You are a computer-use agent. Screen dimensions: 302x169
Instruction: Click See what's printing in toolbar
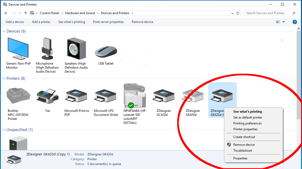(x=71, y=22)
